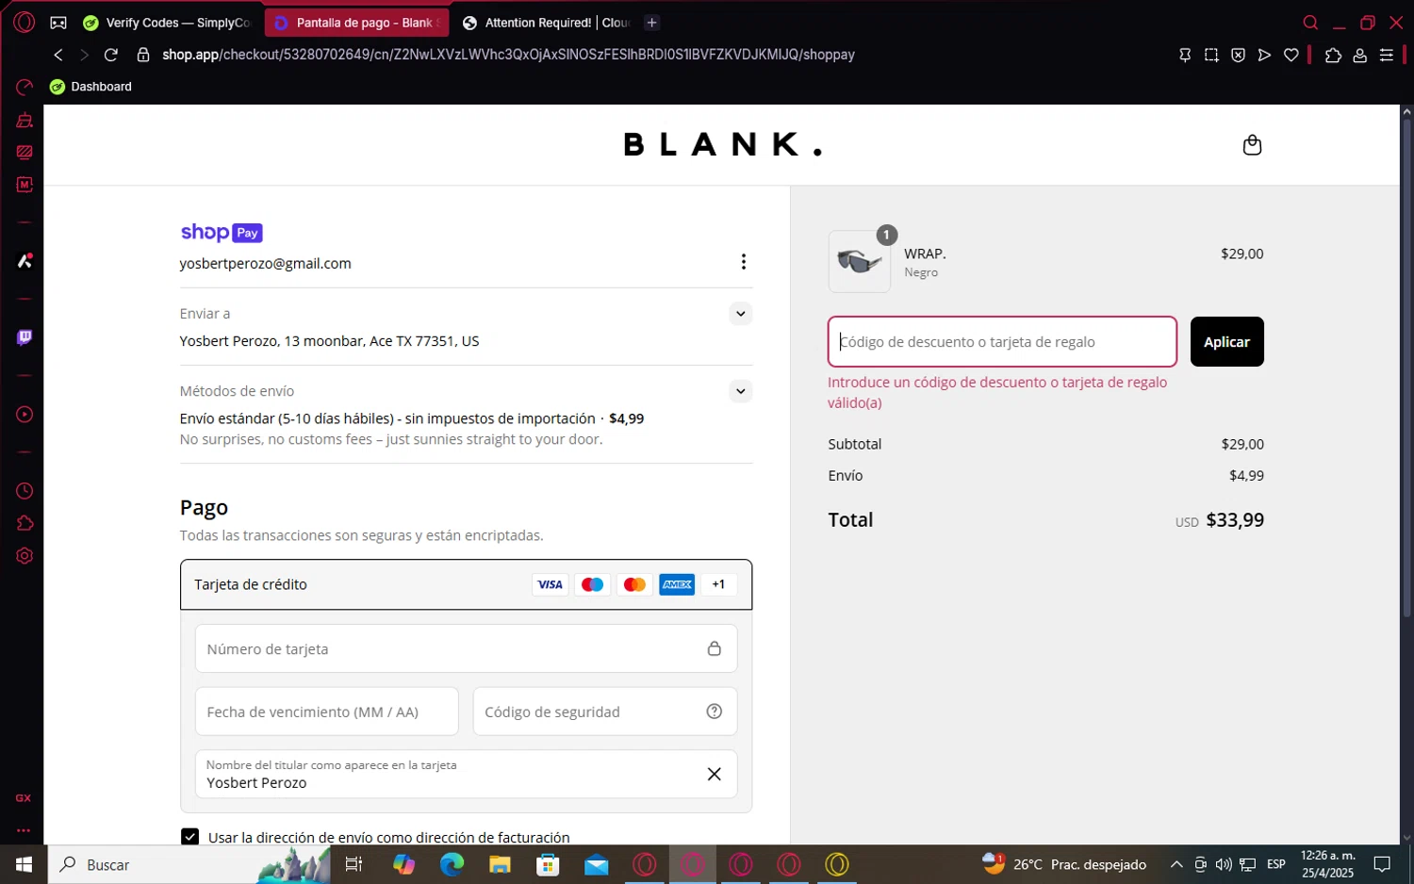Open the weather widget 26°C
The image size is (1414, 884).
pos(1064,864)
